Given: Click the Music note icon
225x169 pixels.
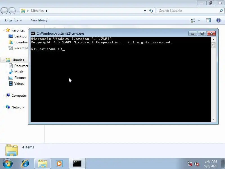Looking at the screenshot, I should pos(11,72).
